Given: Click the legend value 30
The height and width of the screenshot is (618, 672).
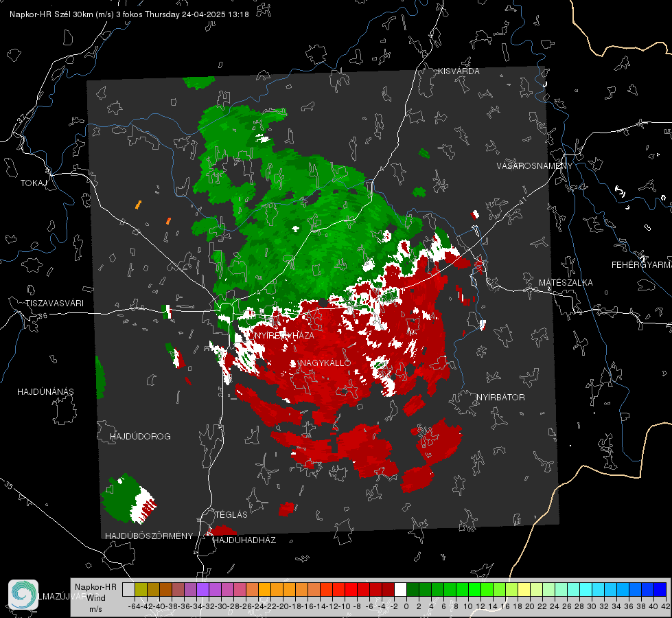Looking at the screenshot, I should (x=592, y=606).
